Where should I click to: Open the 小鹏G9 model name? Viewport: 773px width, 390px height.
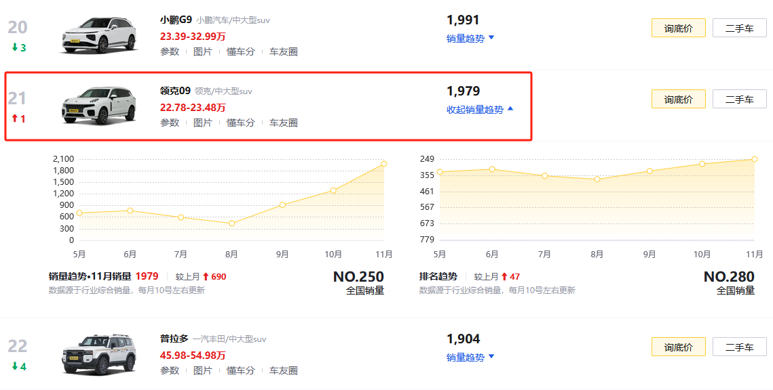[x=176, y=20]
